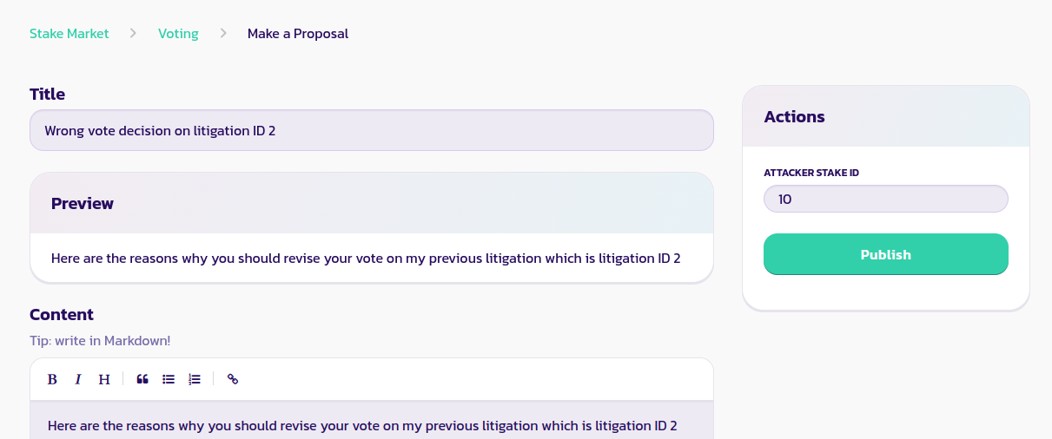Select the Make a Proposal breadcrumb
1052x439 pixels.
[298, 34]
